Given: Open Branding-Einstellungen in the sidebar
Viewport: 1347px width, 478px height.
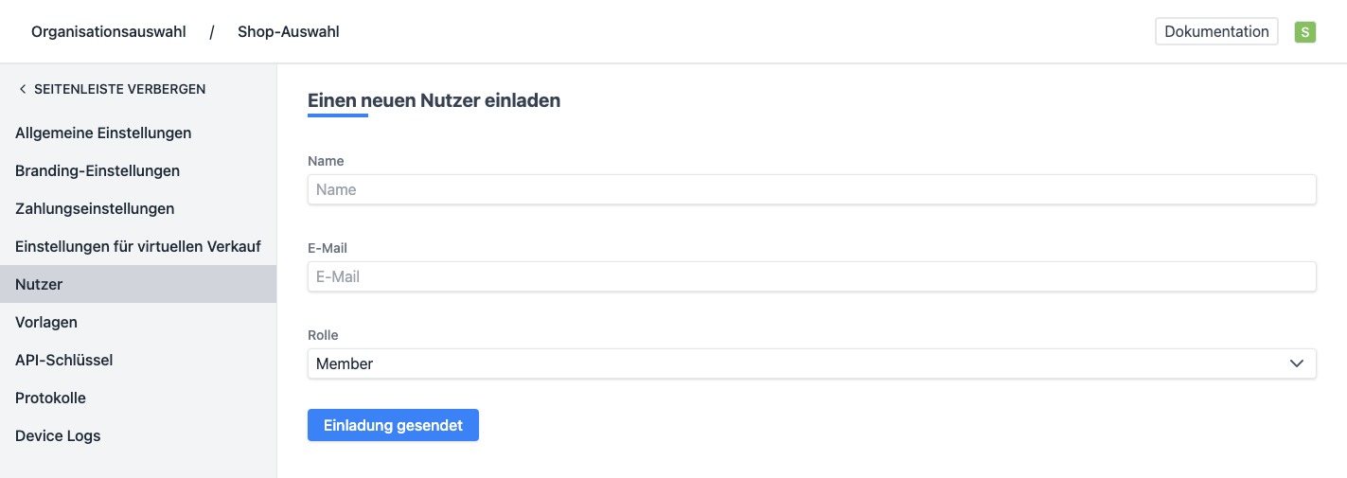Looking at the screenshot, I should 97,170.
